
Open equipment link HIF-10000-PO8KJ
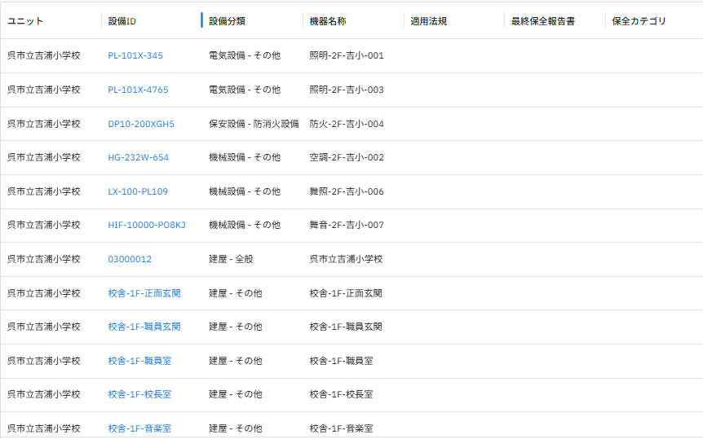tap(147, 225)
